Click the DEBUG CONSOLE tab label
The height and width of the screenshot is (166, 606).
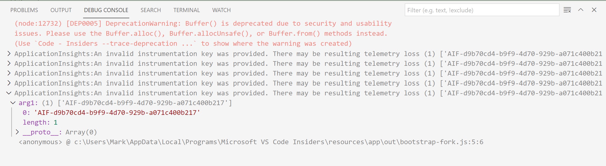point(106,10)
